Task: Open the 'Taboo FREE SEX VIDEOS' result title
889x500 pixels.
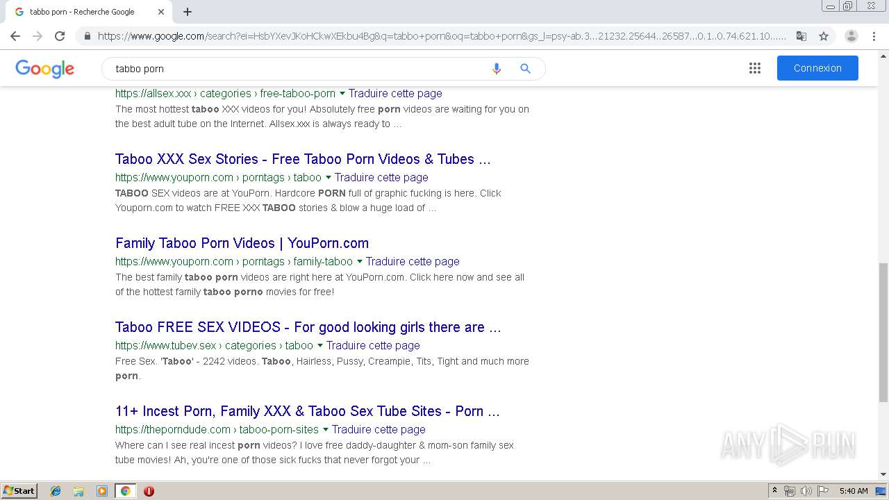Action: (308, 327)
